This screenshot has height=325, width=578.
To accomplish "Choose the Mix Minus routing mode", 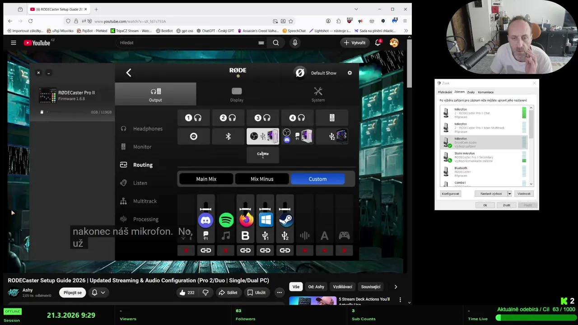I will [262, 179].
